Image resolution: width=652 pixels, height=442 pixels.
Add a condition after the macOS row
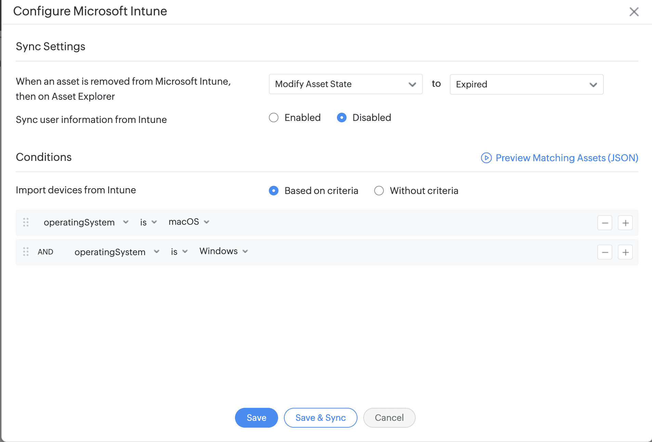point(625,223)
